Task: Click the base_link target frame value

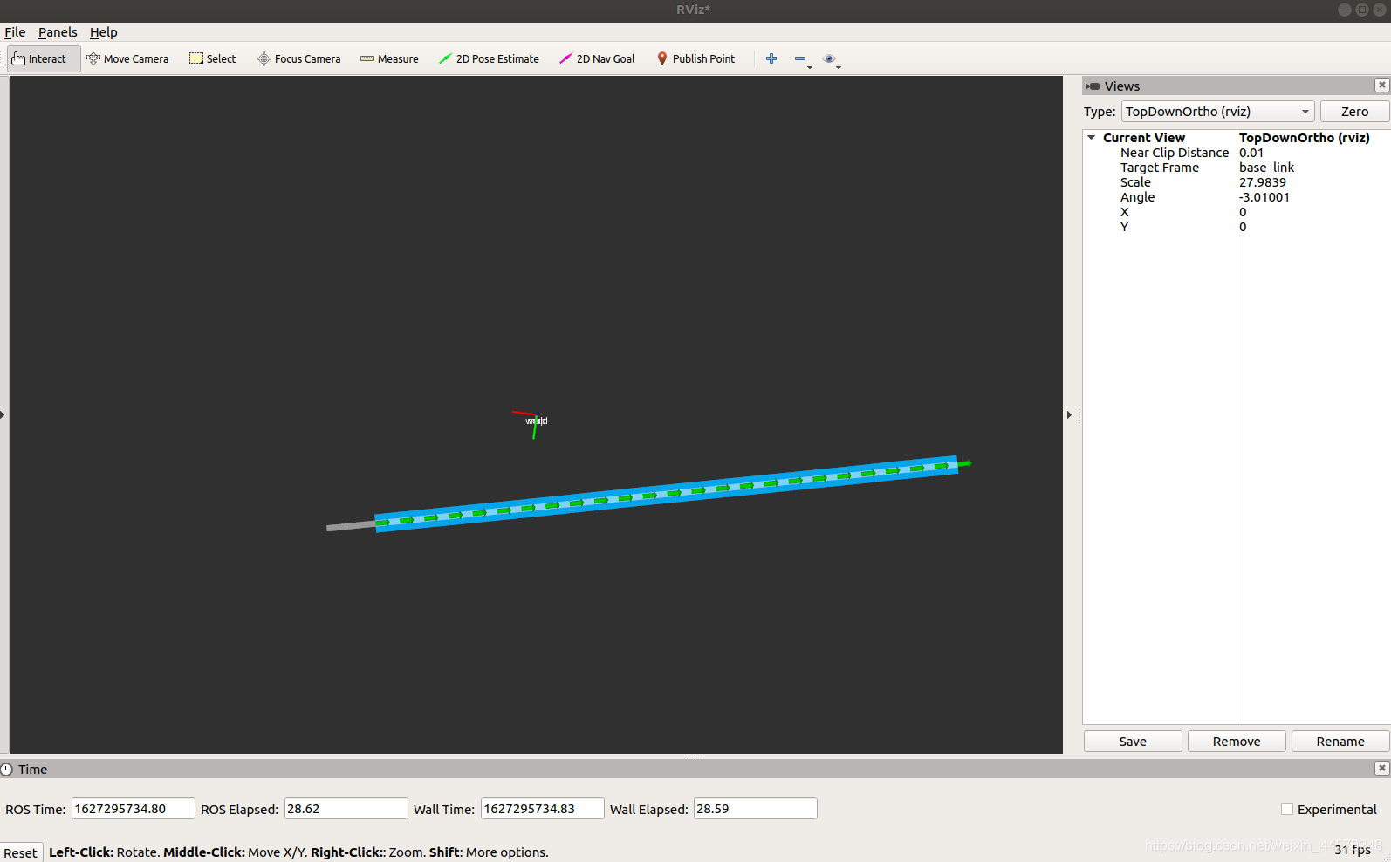Action: [x=1267, y=168]
